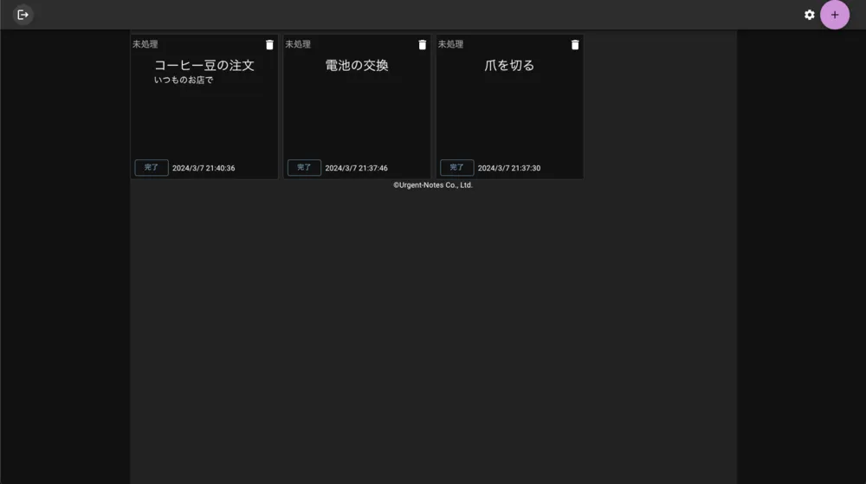Image resolution: width=866 pixels, height=484 pixels.
Task: Click 未処理 status on 電池の交換 card
Action: click(298, 44)
